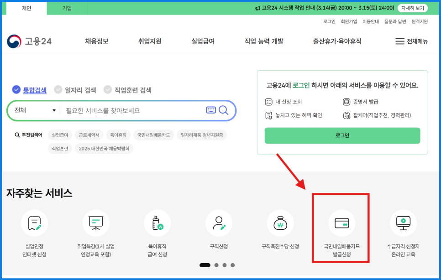Open the 취업지원 menu

(150, 41)
